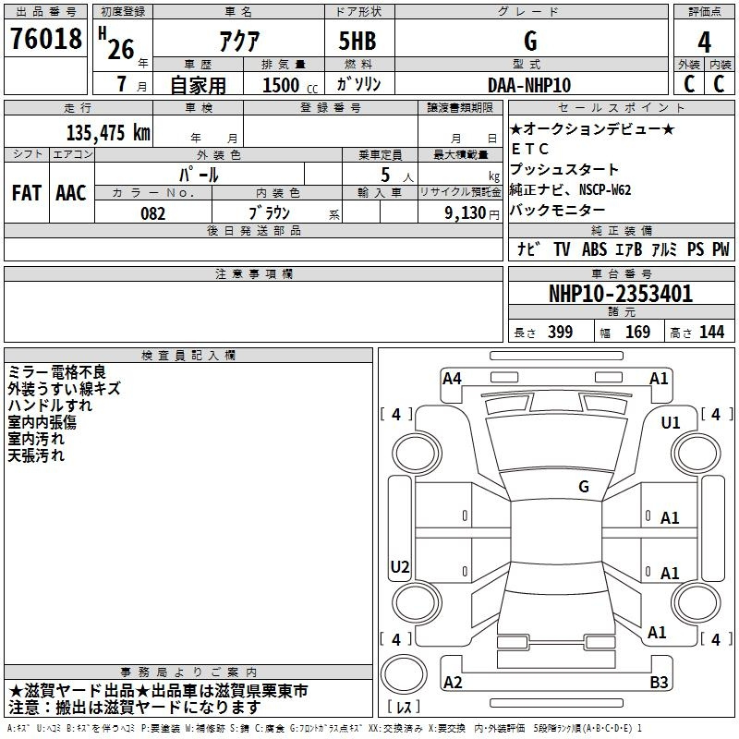Click the width value 169
This screenshot has height=739, width=739.
637,333
